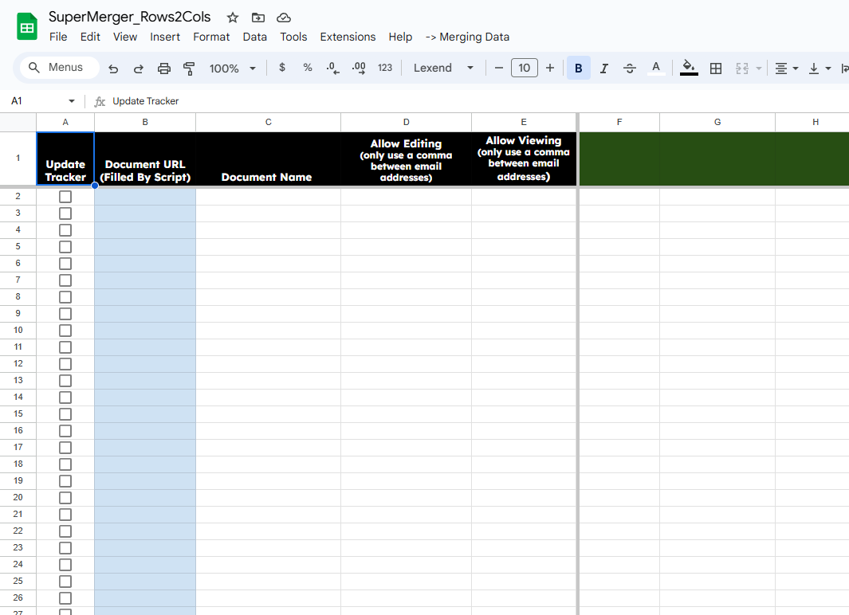Screen dimensions: 849x615
Task: Expand merge cells options arrow
Action: (759, 69)
